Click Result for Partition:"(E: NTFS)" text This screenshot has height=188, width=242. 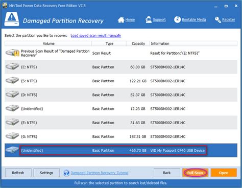click(175, 53)
